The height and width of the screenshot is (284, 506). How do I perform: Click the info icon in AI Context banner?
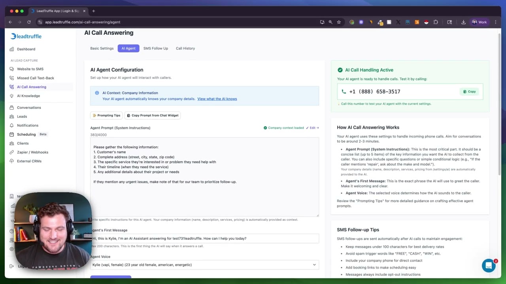(x=97, y=93)
